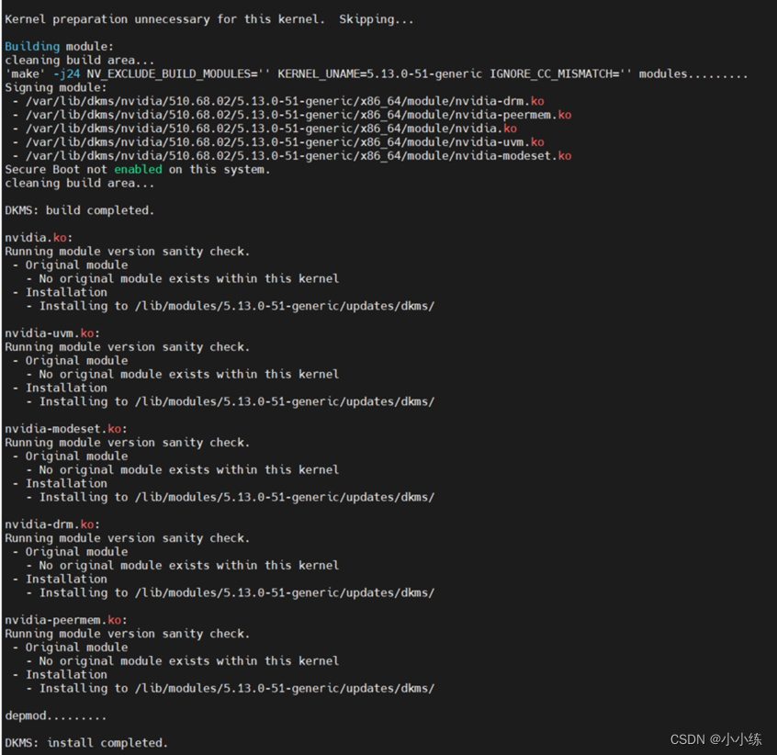This screenshot has height=755, width=777.
Task: Click the red '-j24' make flag
Action: point(65,73)
